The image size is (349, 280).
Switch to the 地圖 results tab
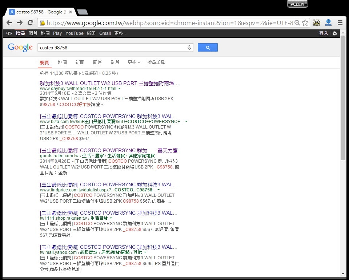[x=62, y=62]
